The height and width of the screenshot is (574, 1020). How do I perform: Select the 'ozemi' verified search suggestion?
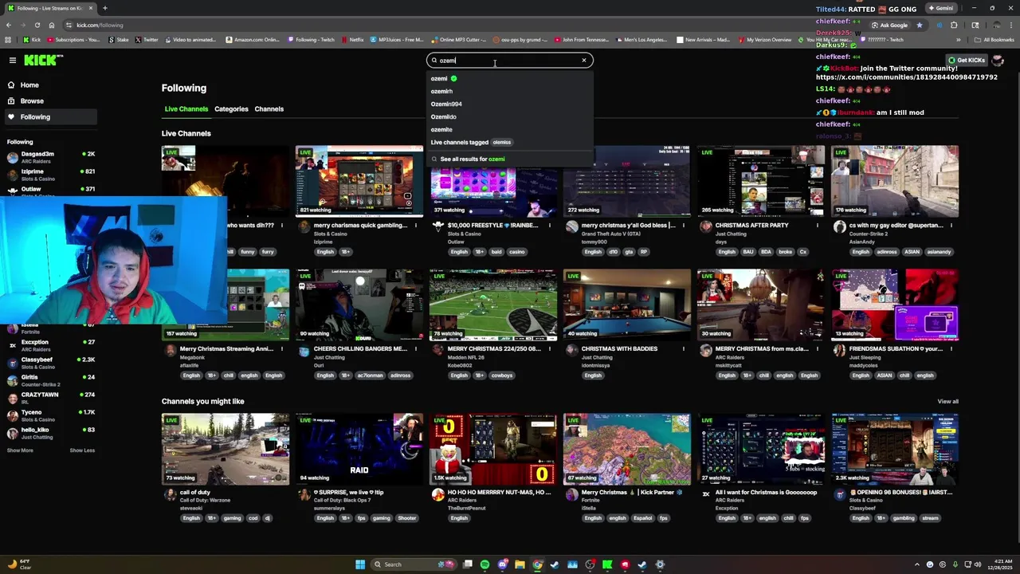[510, 78]
